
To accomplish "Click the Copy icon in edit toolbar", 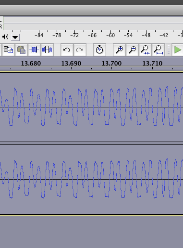I will [8, 50].
